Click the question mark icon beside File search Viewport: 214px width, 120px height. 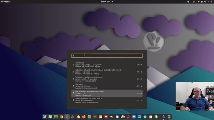pos(73,86)
